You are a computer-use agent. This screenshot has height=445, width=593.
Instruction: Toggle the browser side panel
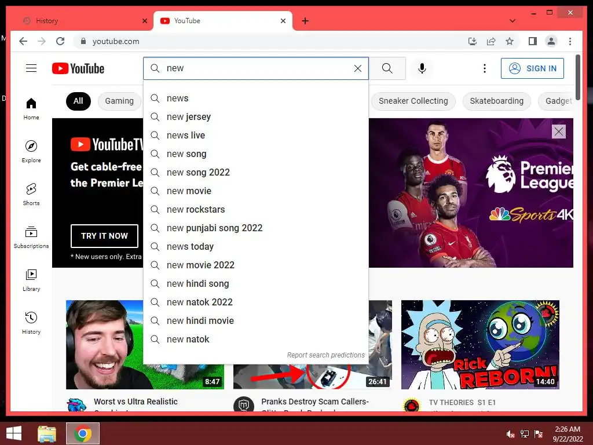[x=533, y=41]
